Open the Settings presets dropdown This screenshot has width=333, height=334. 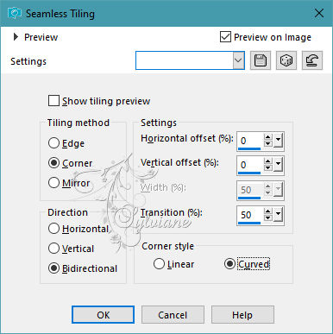pyautogui.click(x=238, y=60)
